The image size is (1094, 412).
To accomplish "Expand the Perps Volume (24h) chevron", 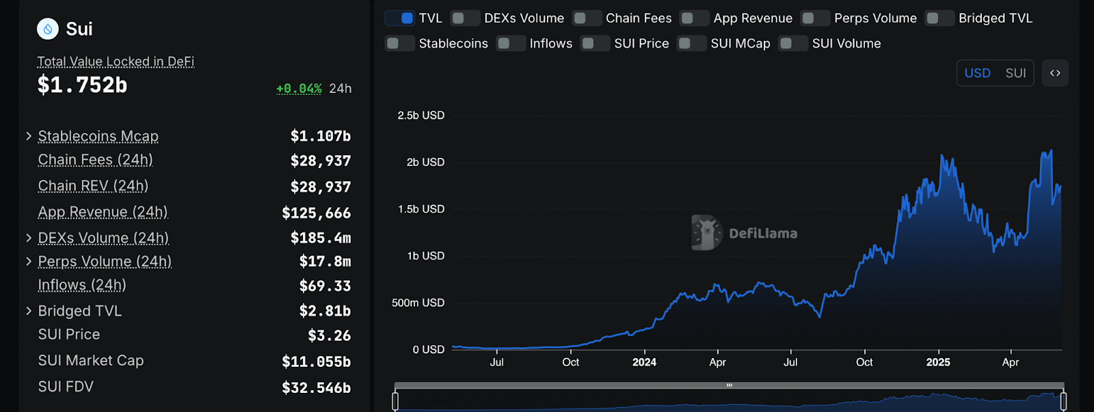I will coord(29,261).
